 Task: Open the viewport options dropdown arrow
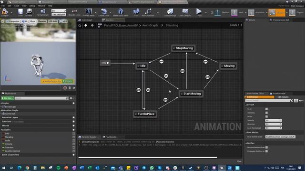click(3, 21)
